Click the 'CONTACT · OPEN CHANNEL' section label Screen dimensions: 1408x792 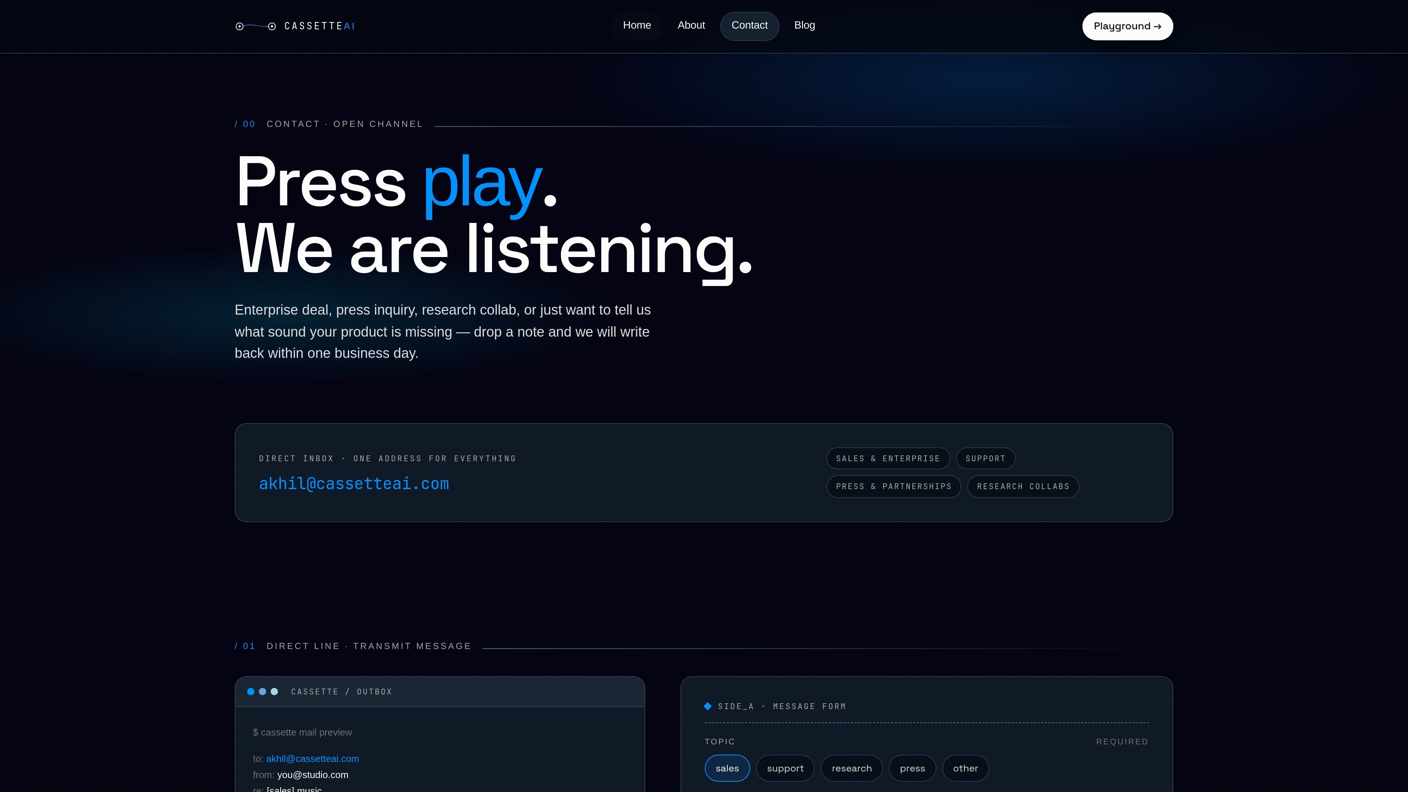point(344,124)
